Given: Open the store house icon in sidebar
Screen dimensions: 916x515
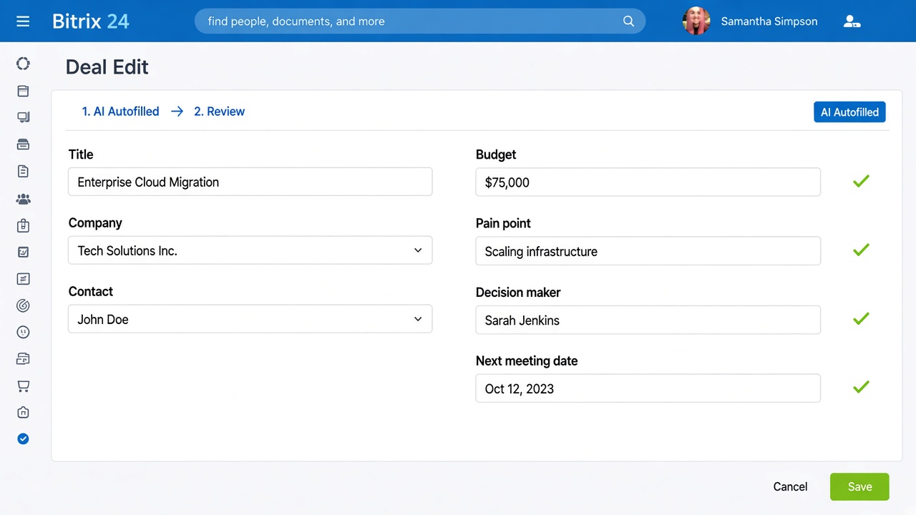Looking at the screenshot, I should 23,413.
